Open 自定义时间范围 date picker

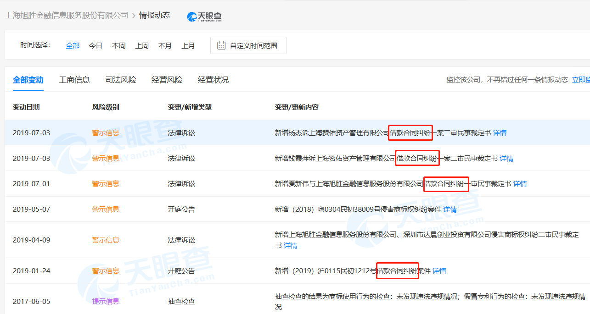coord(248,45)
